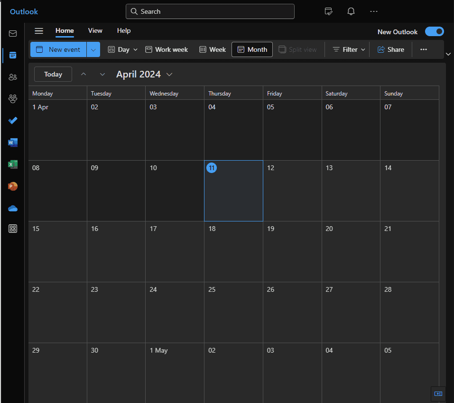Switch off the New Outlook toggle
The height and width of the screenshot is (403, 454).
point(434,32)
